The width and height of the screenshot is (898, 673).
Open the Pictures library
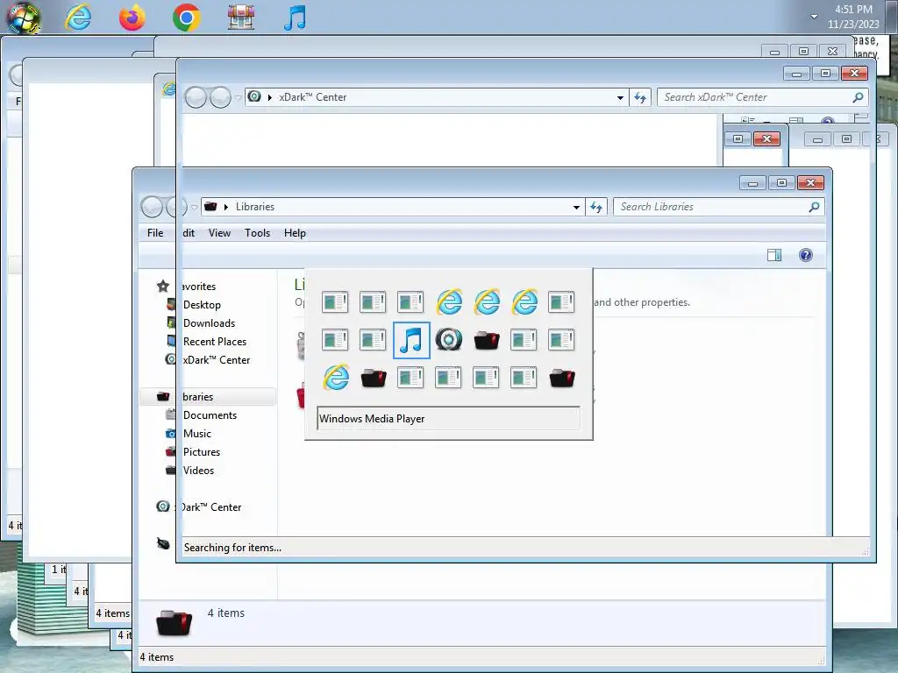[x=202, y=452]
